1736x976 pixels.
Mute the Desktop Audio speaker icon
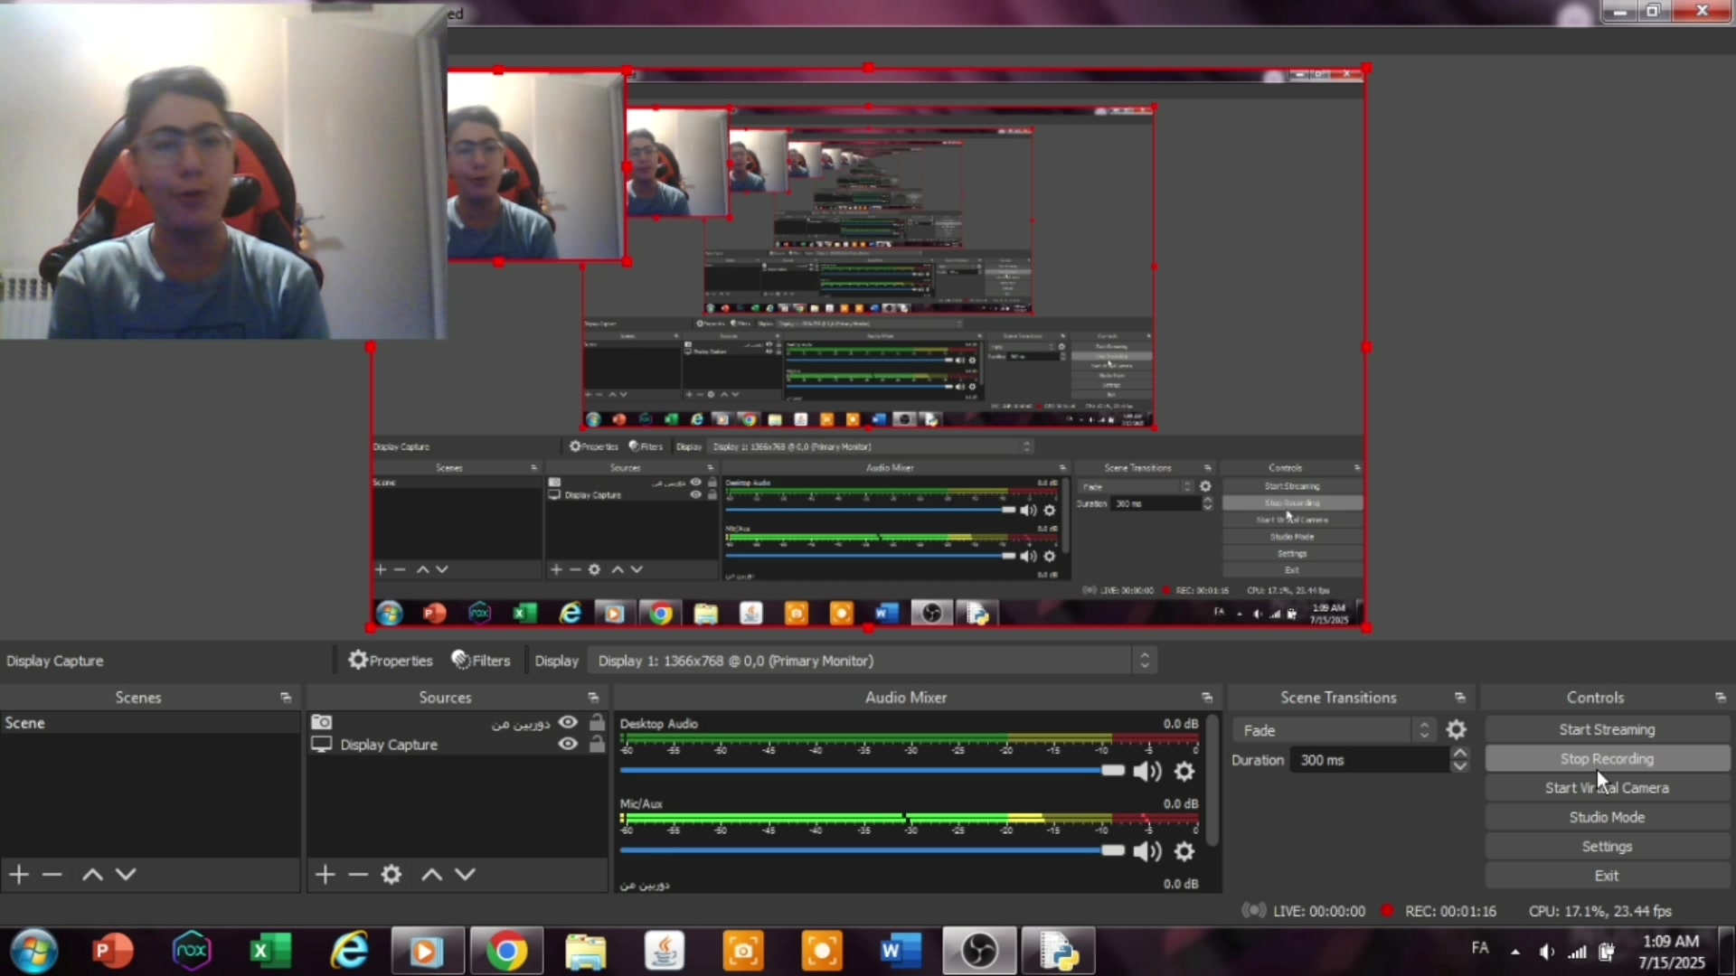(1146, 772)
